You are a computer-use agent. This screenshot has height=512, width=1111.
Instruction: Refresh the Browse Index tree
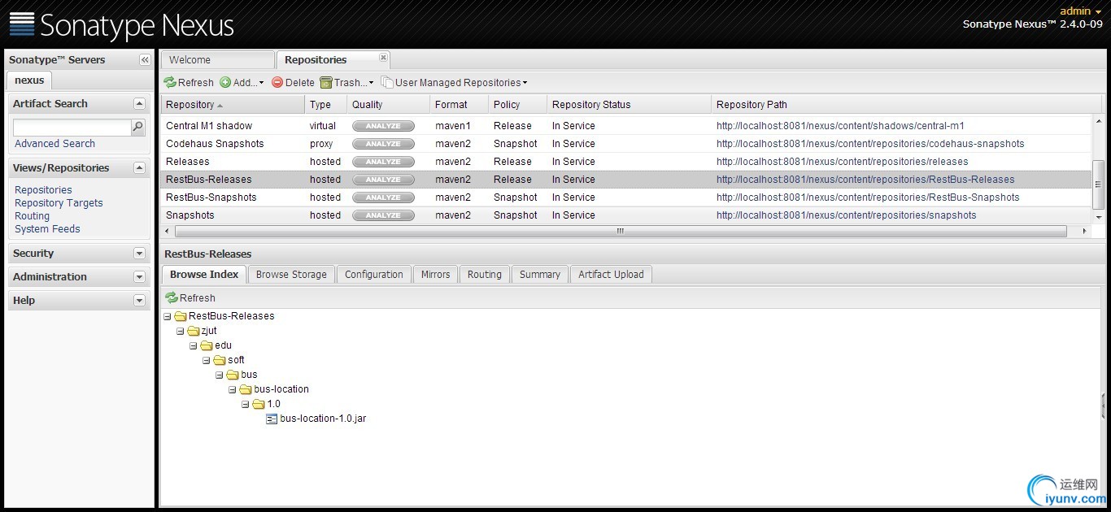click(x=190, y=298)
